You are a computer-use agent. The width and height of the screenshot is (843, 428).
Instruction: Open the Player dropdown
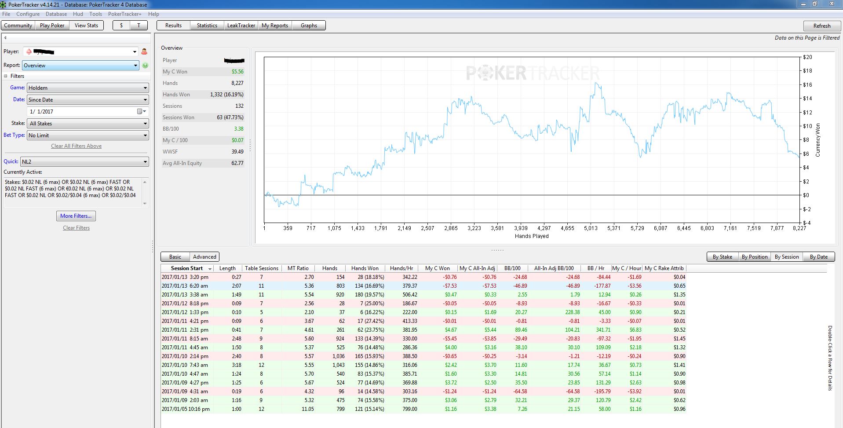point(135,51)
